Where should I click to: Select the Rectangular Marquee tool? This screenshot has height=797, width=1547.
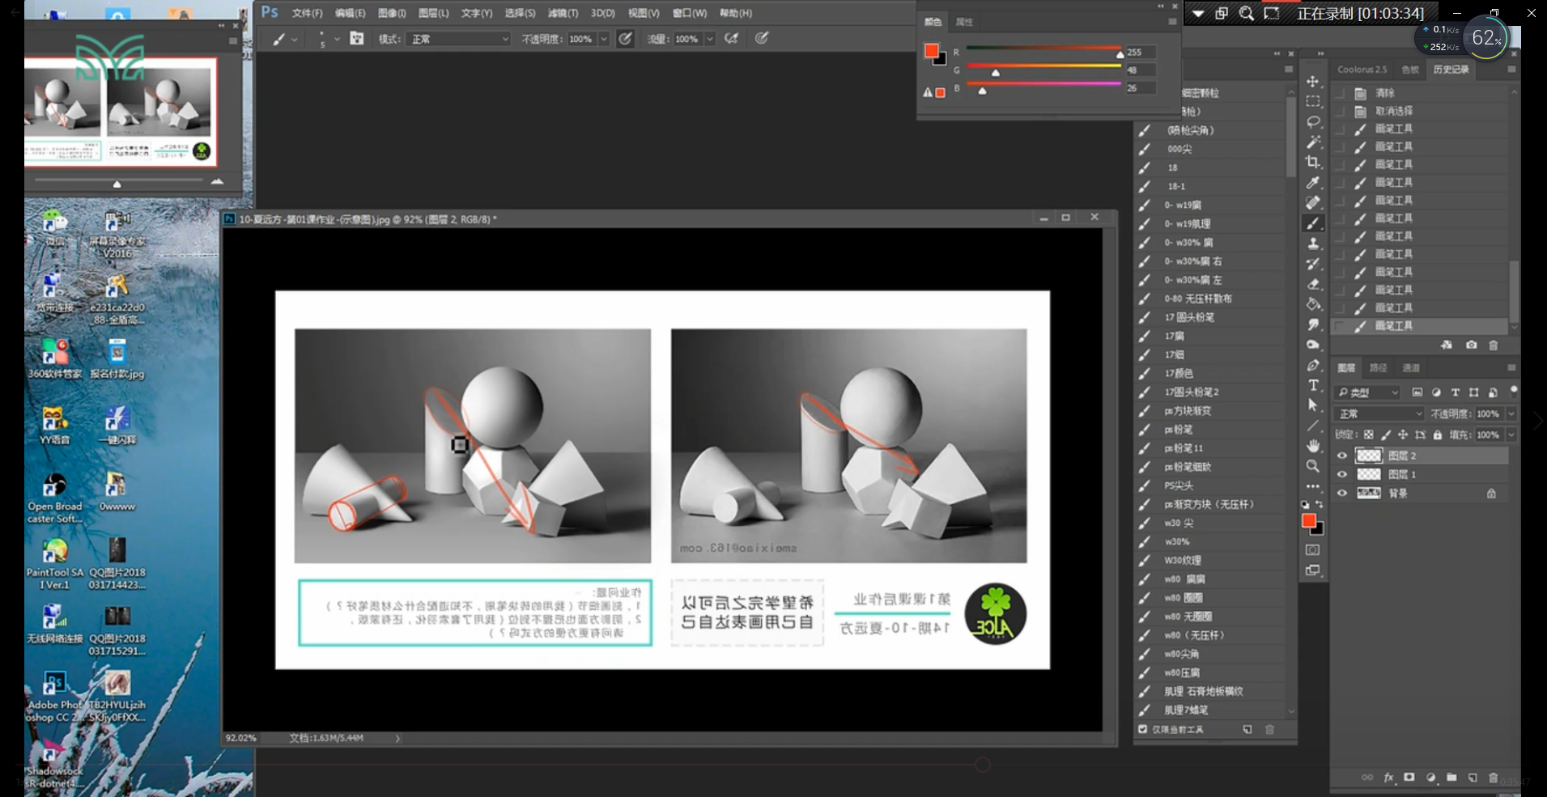(x=1313, y=102)
